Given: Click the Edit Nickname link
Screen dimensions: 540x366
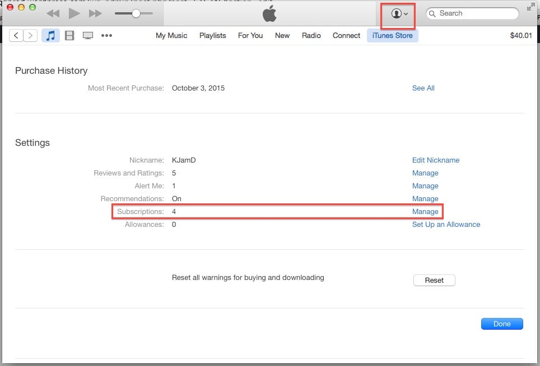Looking at the screenshot, I should point(436,160).
